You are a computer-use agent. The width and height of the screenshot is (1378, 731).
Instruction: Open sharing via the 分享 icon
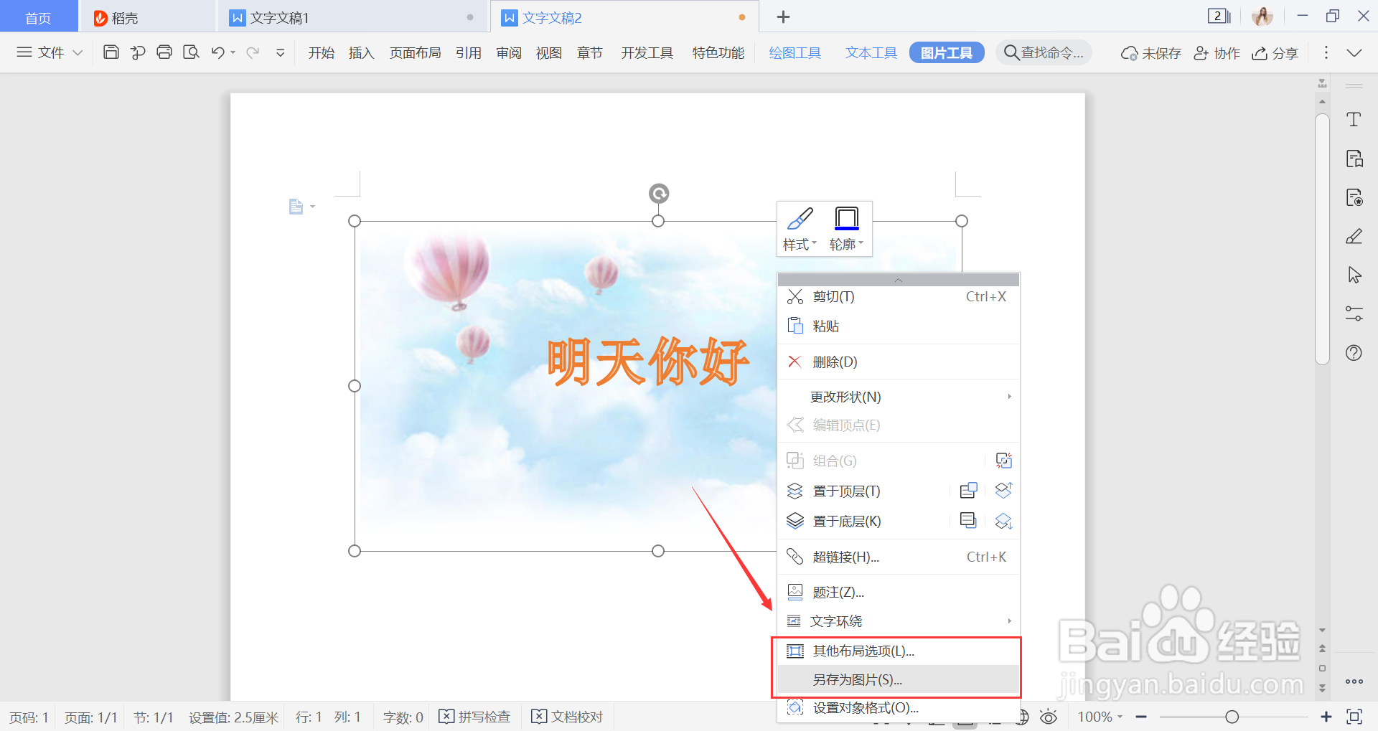click(1275, 52)
